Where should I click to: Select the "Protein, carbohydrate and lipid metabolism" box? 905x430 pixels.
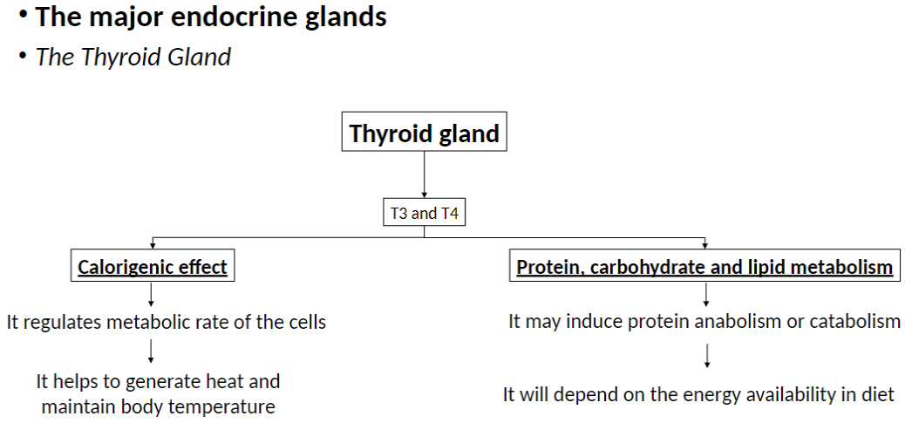coord(704,267)
